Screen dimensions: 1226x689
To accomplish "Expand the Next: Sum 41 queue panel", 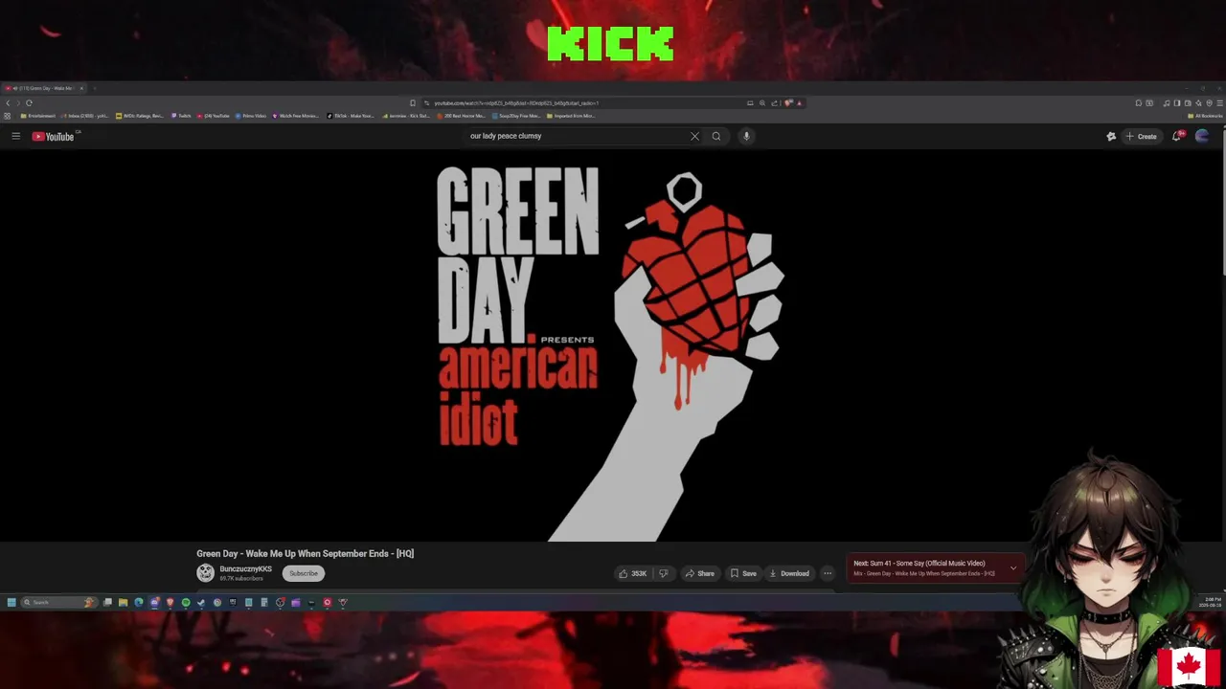I will click(x=1013, y=568).
